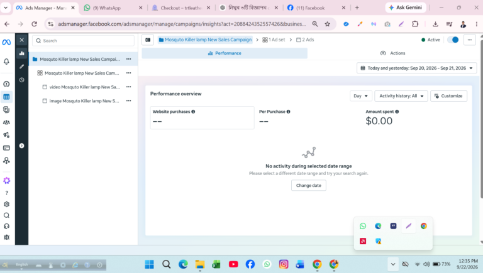The image size is (483, 273).
Task: Open Windows Start button
Action: (150, 264)
